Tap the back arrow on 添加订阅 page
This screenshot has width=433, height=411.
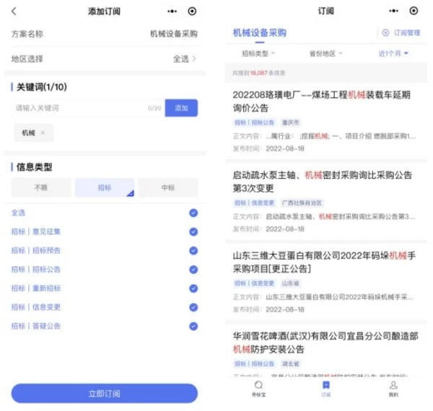click(x=14, y=12)
